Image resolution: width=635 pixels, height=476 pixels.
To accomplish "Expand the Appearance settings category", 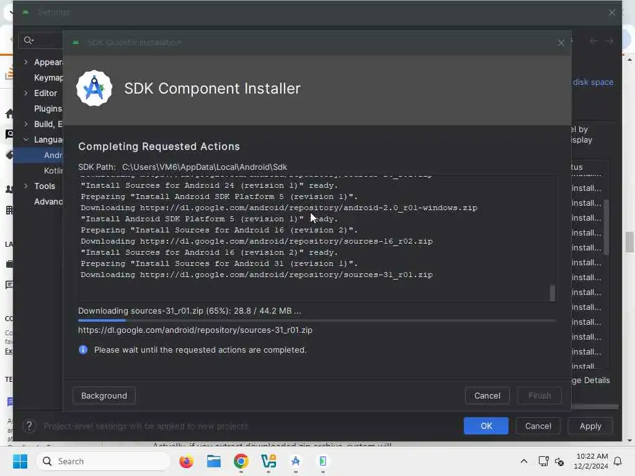I will point(26,62).
